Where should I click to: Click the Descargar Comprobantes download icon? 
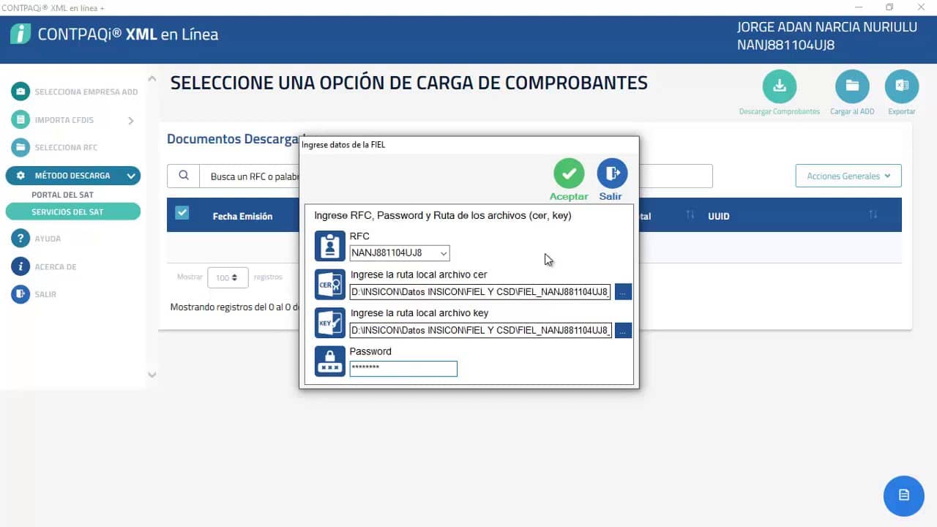pyautogui.click(x=780, y=86)
